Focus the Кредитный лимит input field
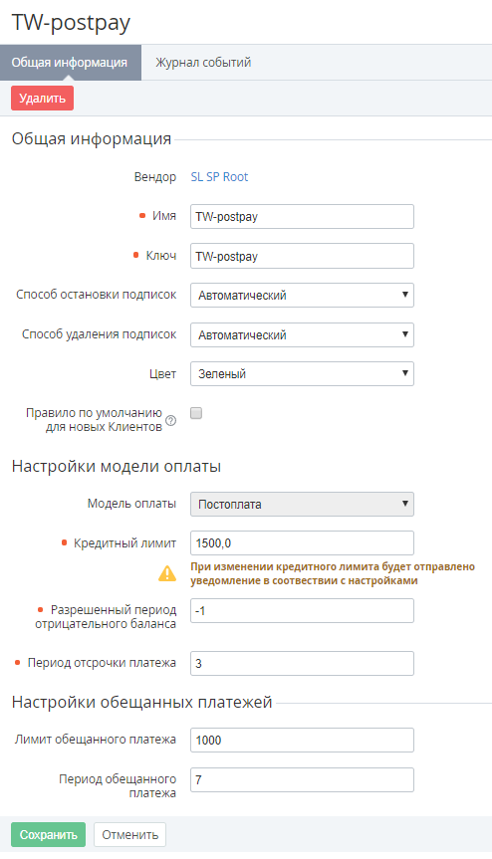The width and height of the screenshot is (492, 859). tap(302, 542)
